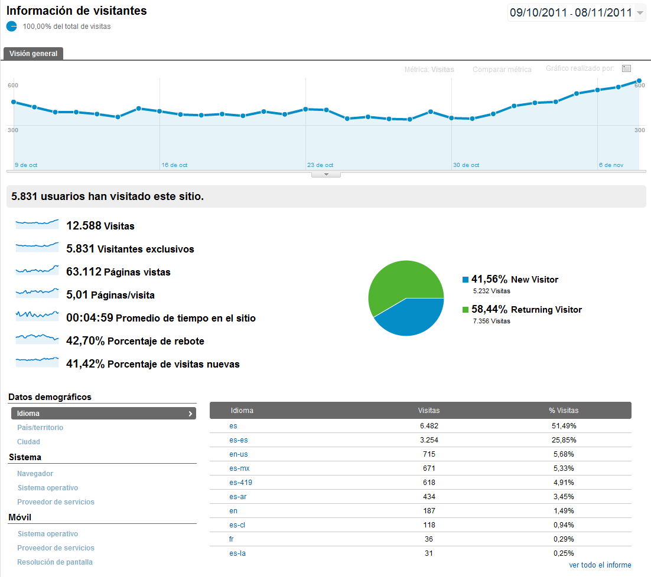Image resolution: width=651 pixels, height=577 pixels.
Task: Click the green Returning Visitor legend swatch
Action: pyautogui.click(x=466, y=310)
